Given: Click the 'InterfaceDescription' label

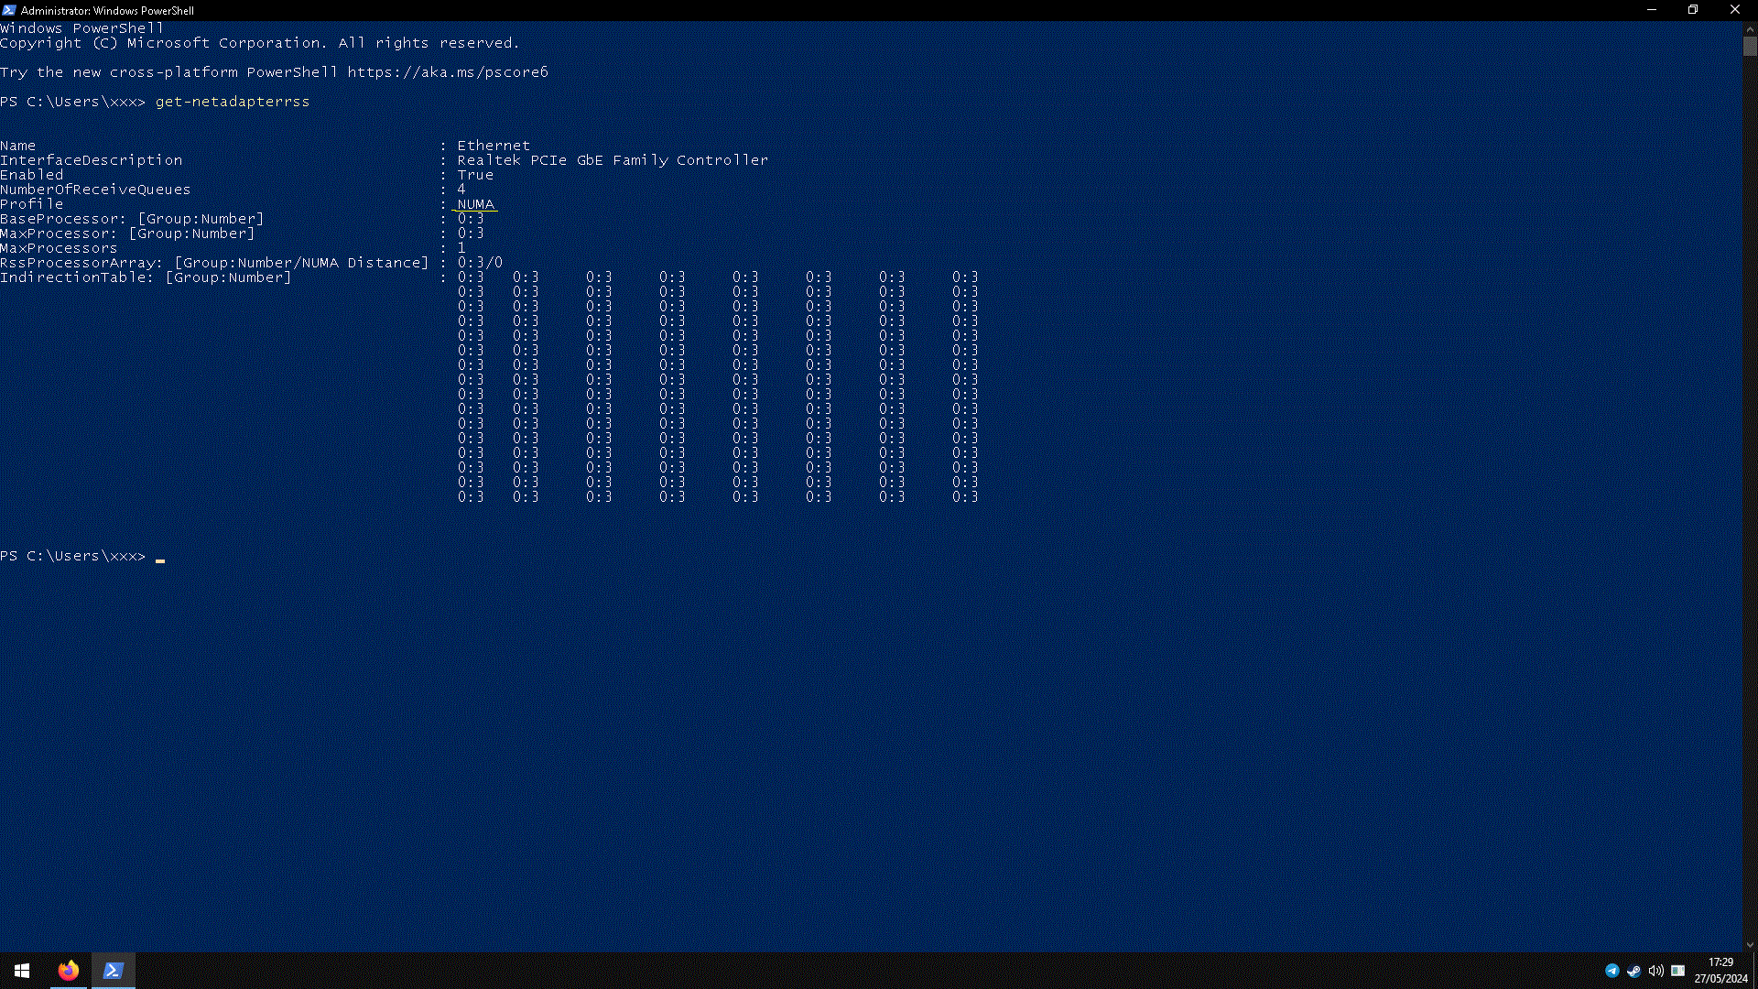Looking at the screenshot, I should (x=92, y=160).
